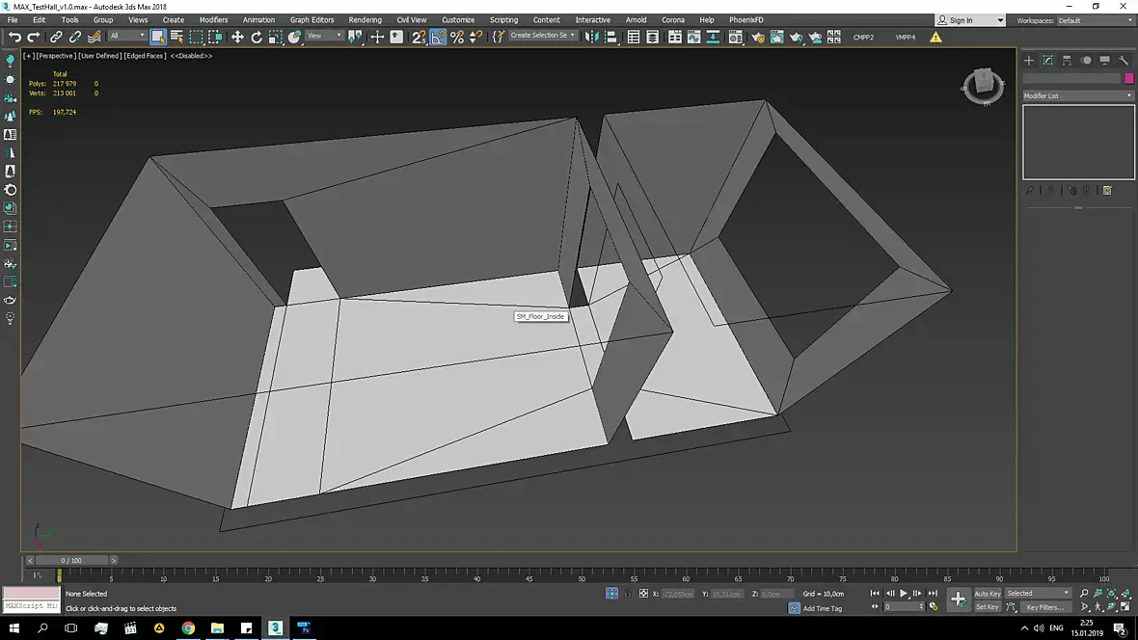Toggle the Auto Key animation mode
This screenshot has width=1138, height=640.
pos(987,594)
